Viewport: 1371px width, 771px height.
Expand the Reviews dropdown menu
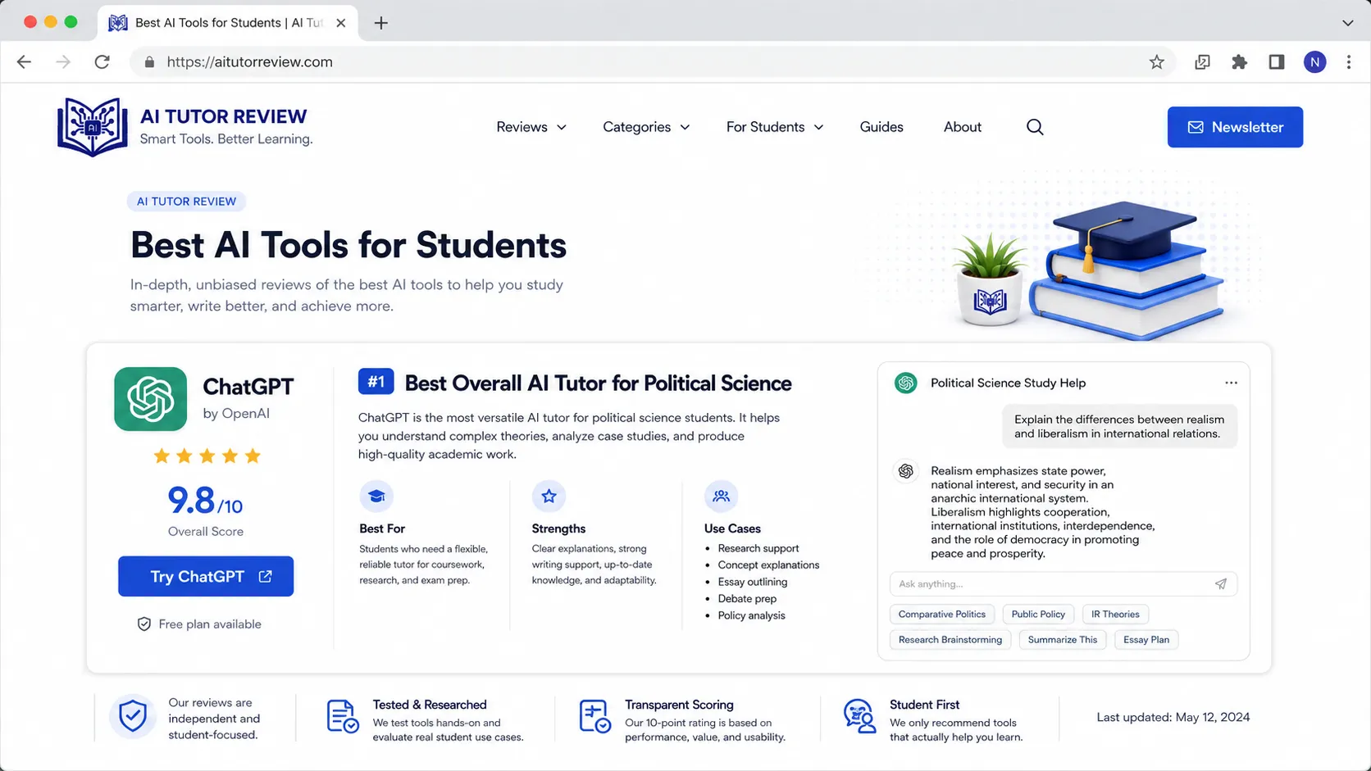531,127
